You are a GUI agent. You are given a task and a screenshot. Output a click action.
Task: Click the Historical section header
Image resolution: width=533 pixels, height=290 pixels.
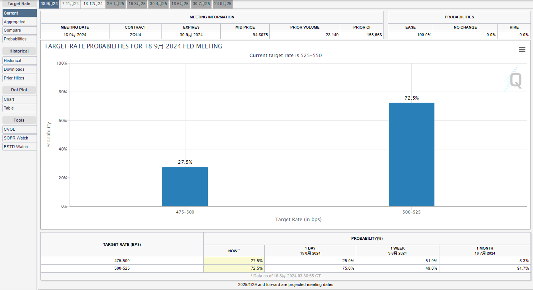coord(19,51)
